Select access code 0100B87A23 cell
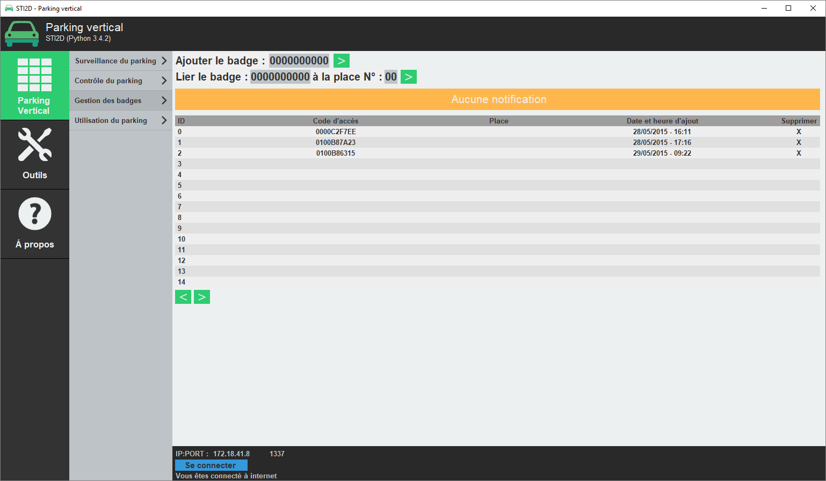 (336, 142)
